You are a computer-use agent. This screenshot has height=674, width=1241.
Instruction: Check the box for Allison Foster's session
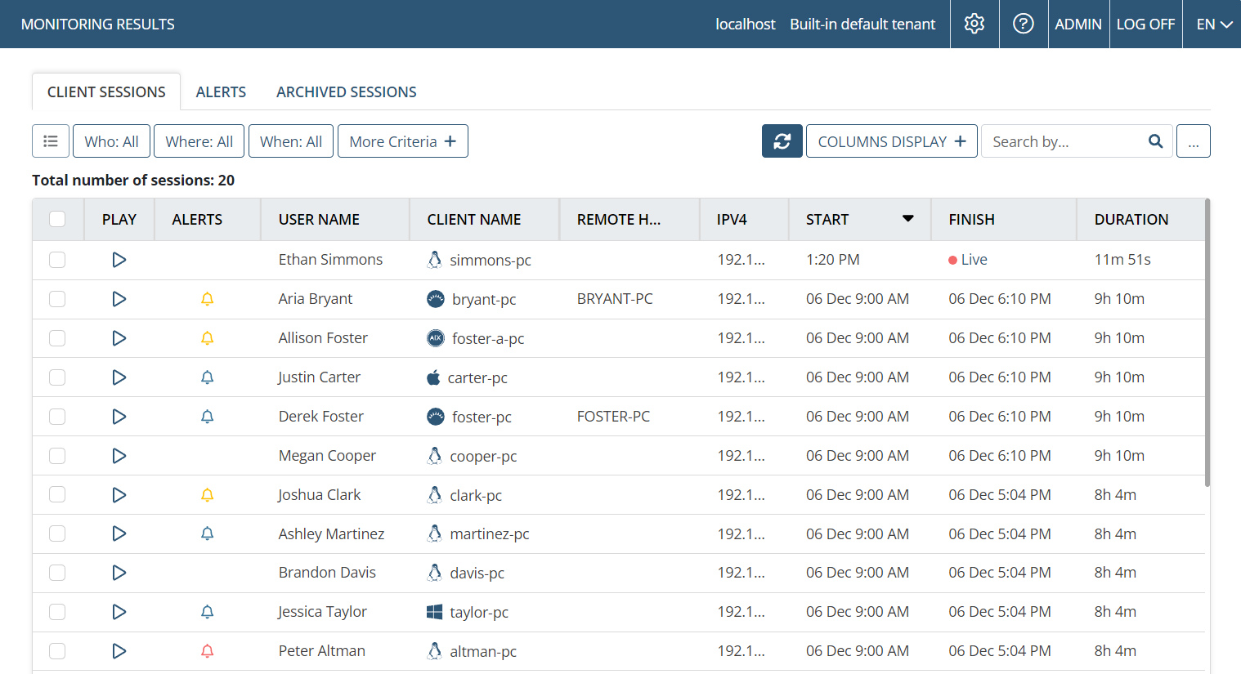[x=57, y=338]
